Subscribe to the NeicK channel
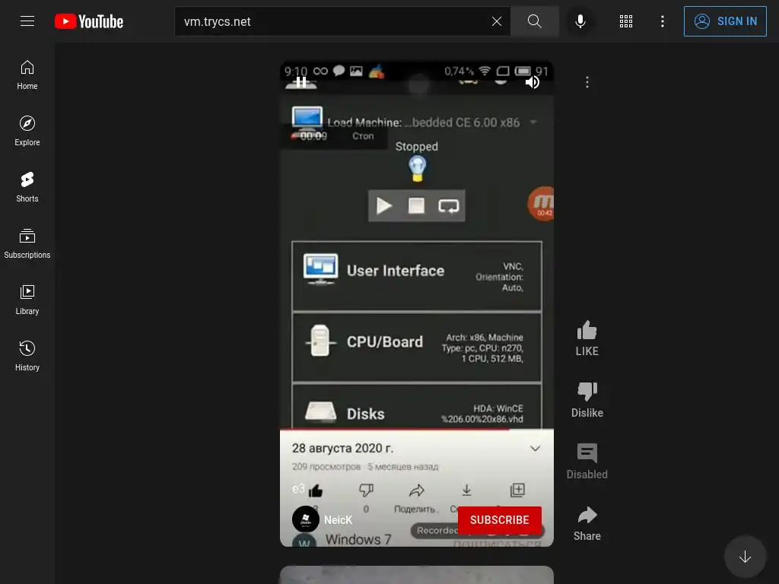 click(499, 520)
